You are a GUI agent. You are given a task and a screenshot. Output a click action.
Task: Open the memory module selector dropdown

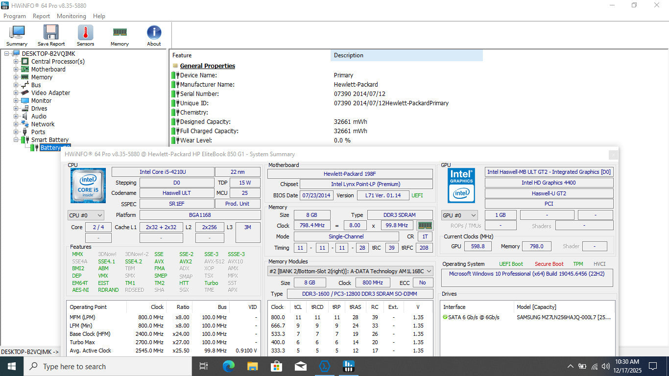pyautogui.click(x=350, y=271)
